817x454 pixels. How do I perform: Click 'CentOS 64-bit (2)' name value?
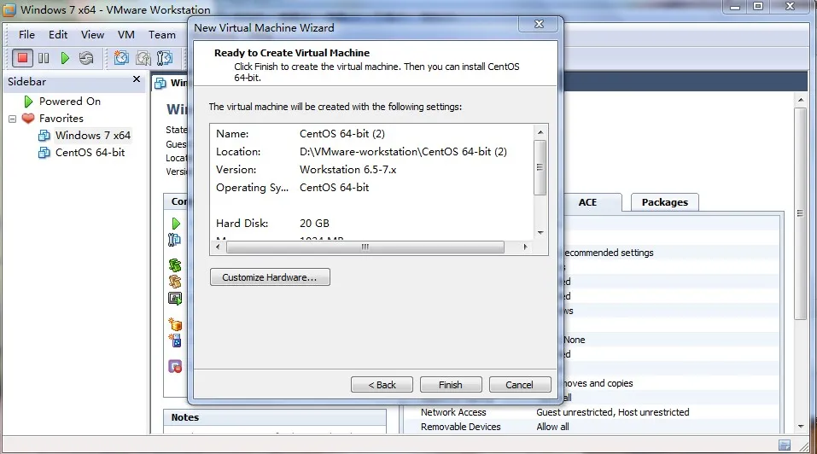[x=342, y=134]
